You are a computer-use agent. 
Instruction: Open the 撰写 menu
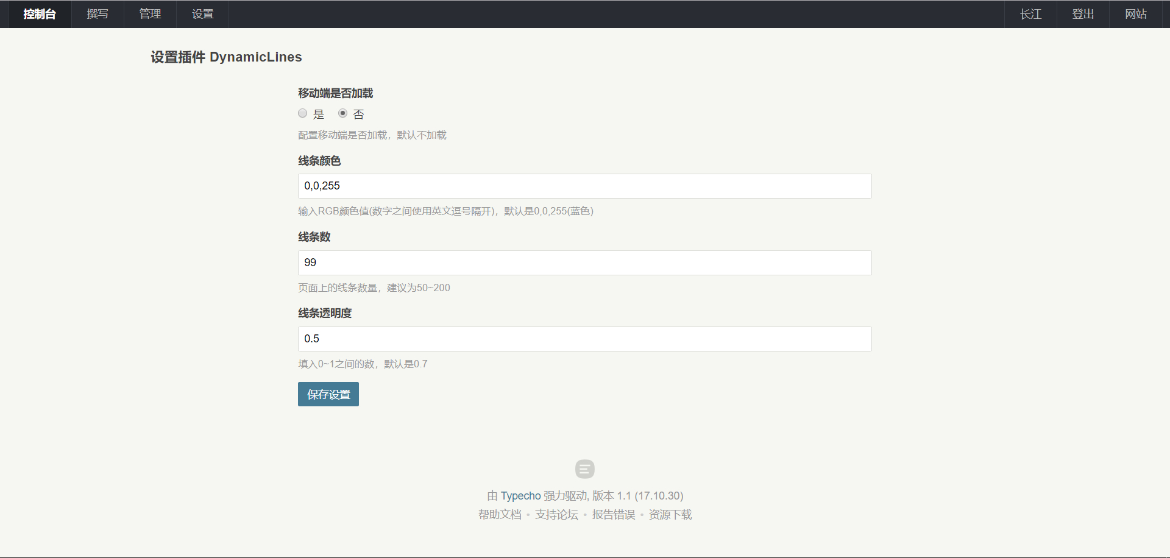[x=97, y=14]
